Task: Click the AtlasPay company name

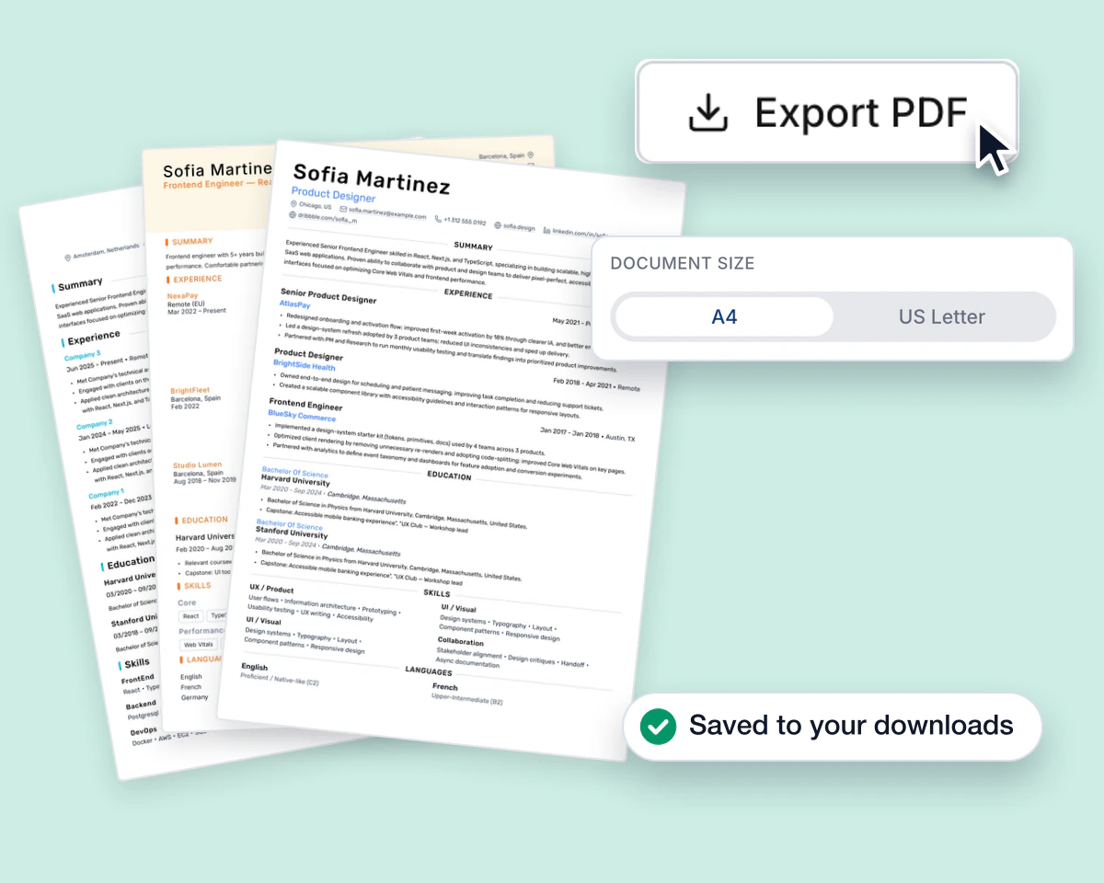Action: tap(294, 304)
